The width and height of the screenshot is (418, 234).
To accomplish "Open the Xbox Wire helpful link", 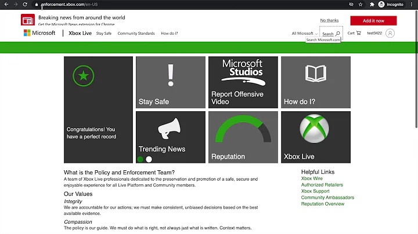I will click(x=312, y=178).
